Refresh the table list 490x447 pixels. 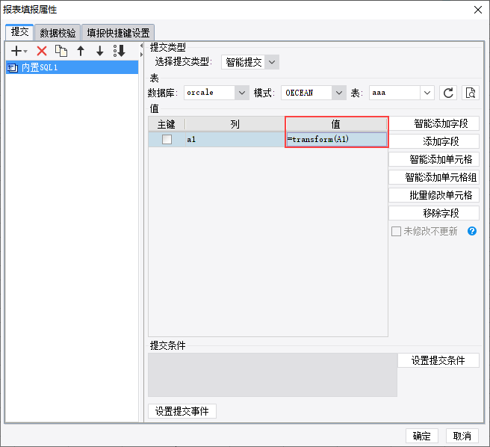tap(448, 93)
